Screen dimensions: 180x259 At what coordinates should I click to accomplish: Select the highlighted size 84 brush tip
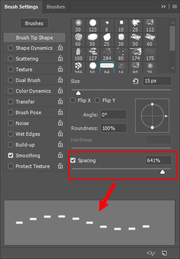pyautogui.click(x=107, y=67)
